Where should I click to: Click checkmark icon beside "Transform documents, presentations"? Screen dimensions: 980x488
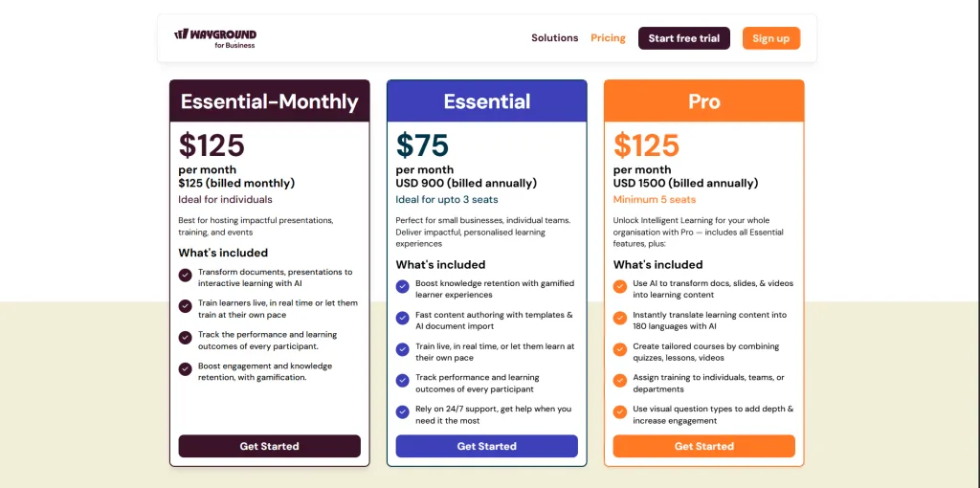tap(186, 276)
